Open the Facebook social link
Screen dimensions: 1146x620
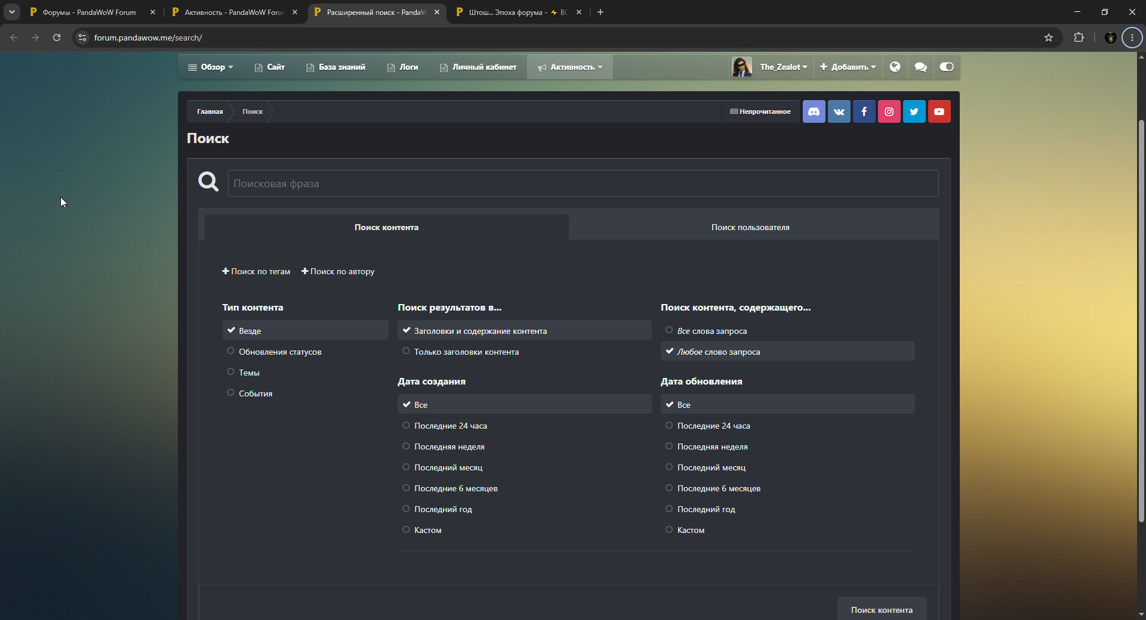864,111
